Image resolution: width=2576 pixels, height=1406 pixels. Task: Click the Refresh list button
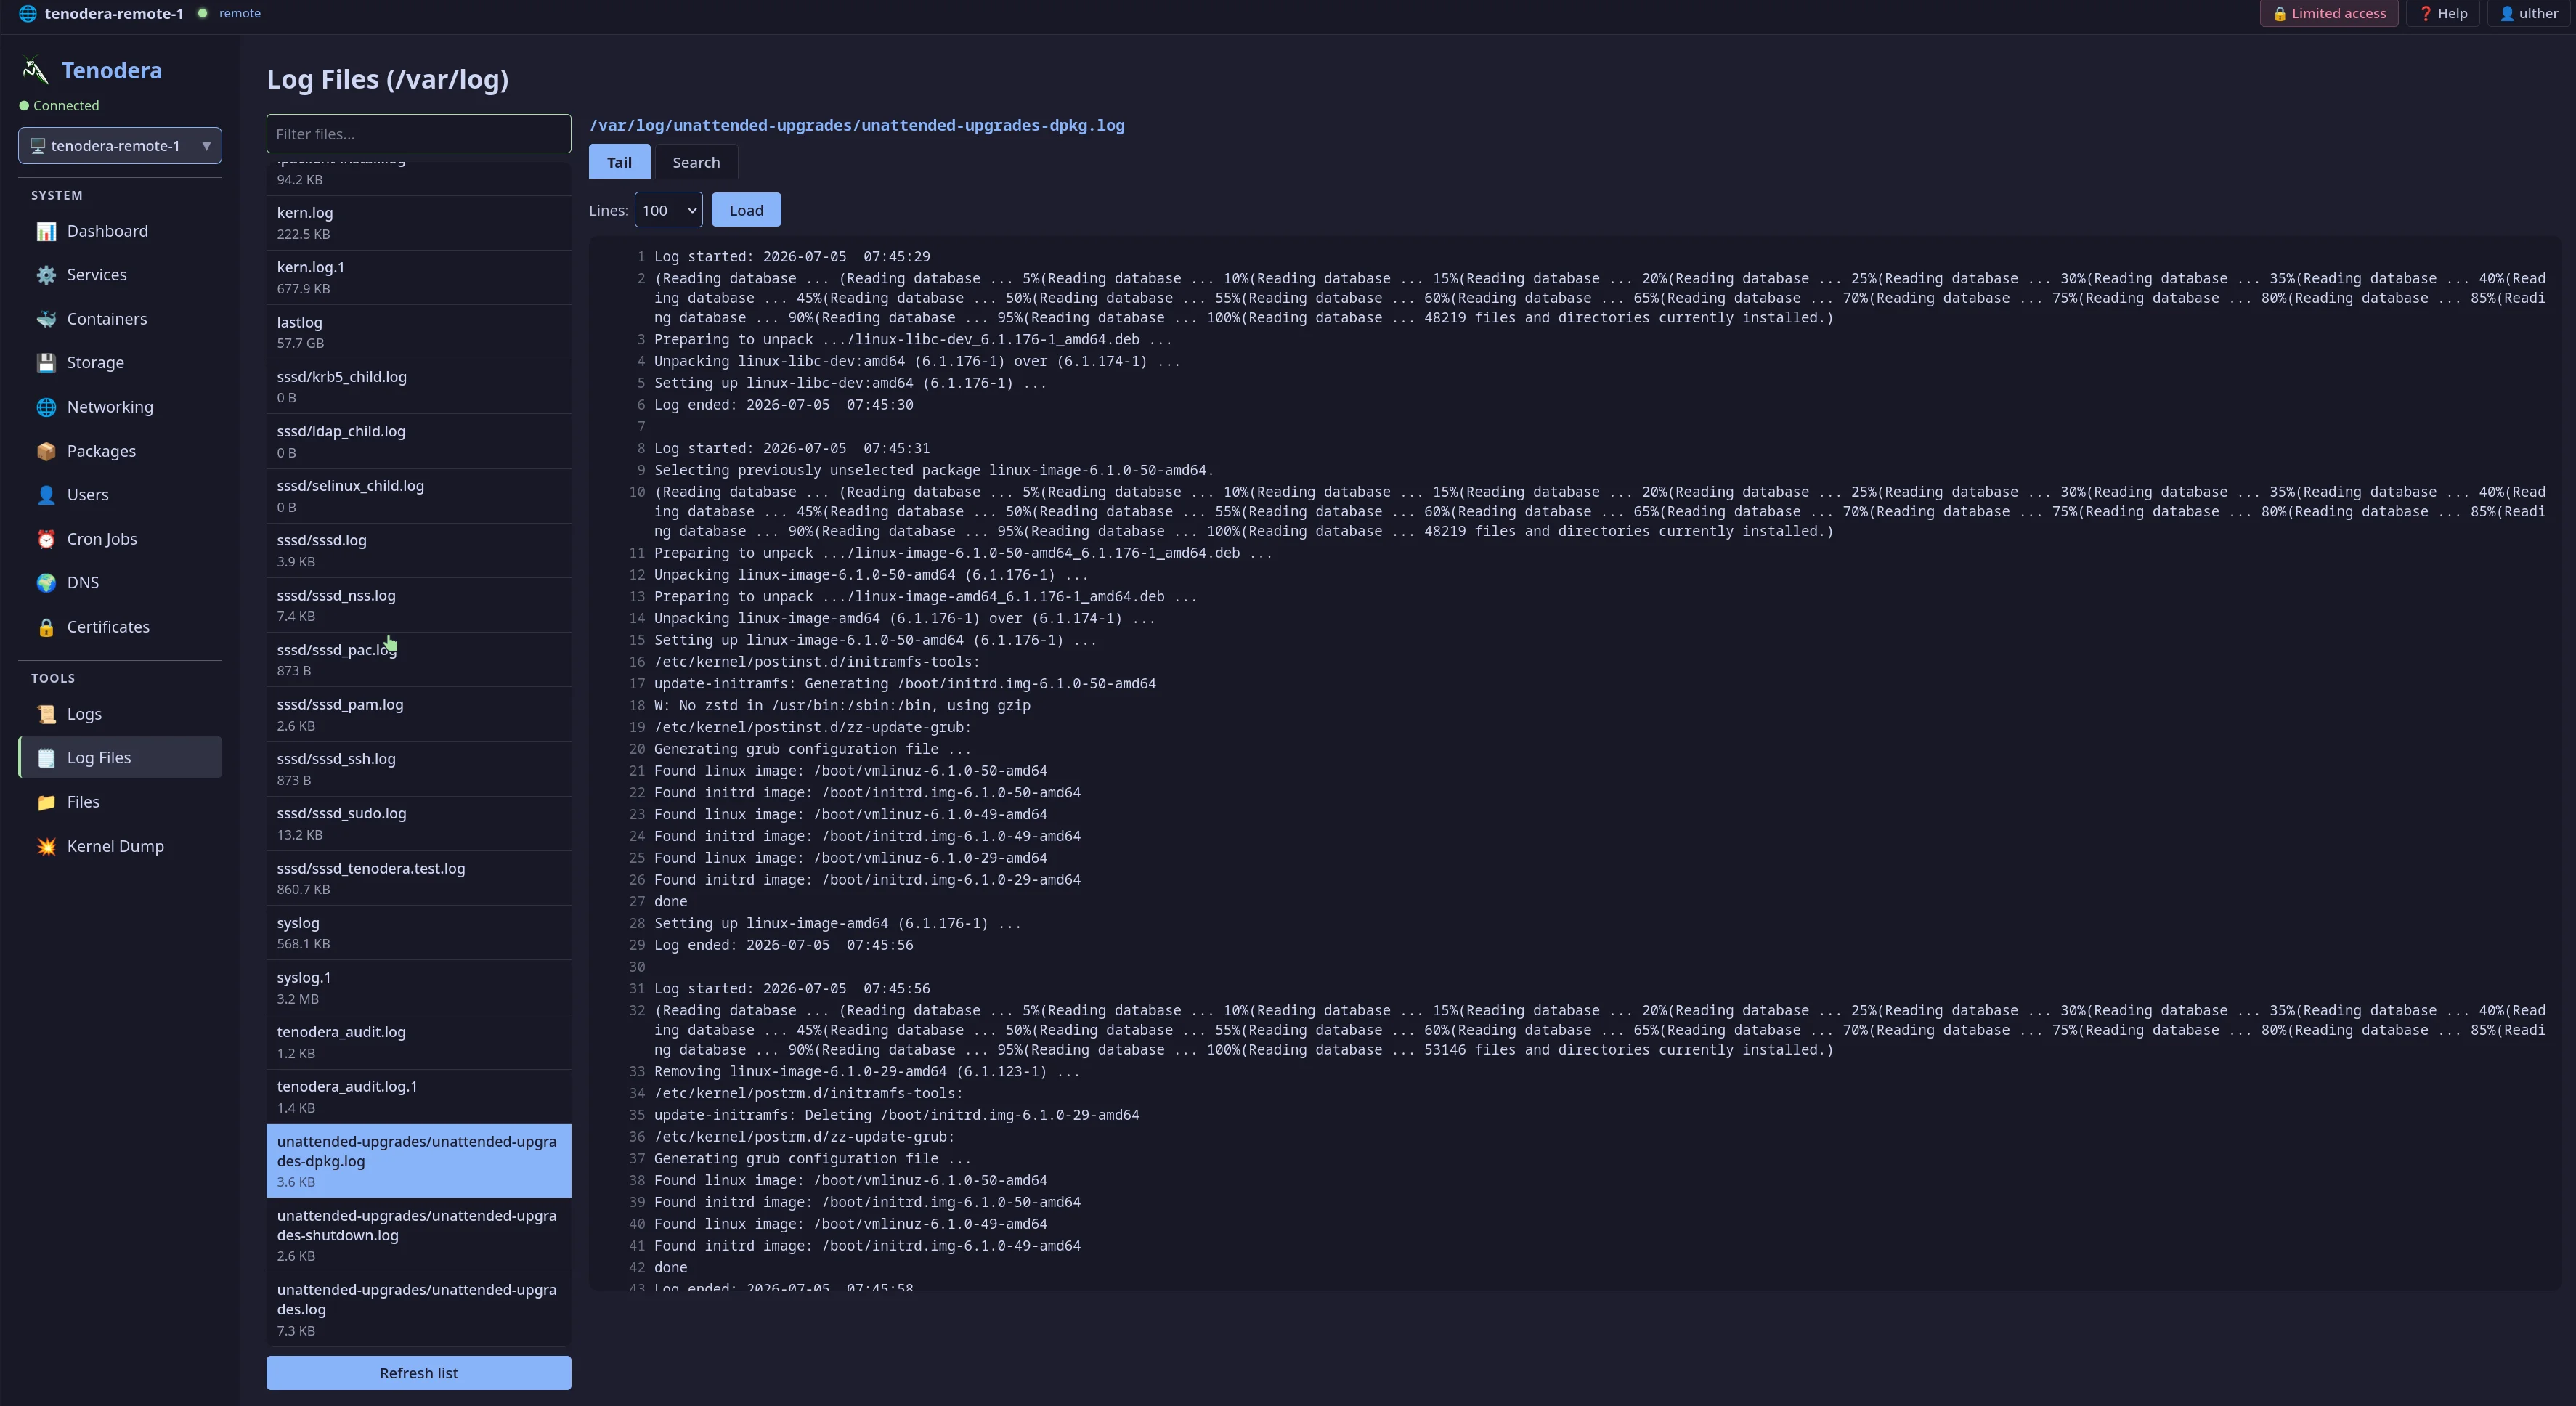[419, 1373]
